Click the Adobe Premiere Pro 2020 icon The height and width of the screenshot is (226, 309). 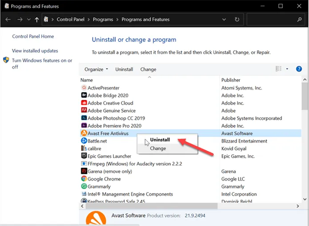(x=84, y=126)
